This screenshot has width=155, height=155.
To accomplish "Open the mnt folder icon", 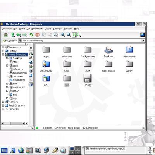I will pos(88,64).
